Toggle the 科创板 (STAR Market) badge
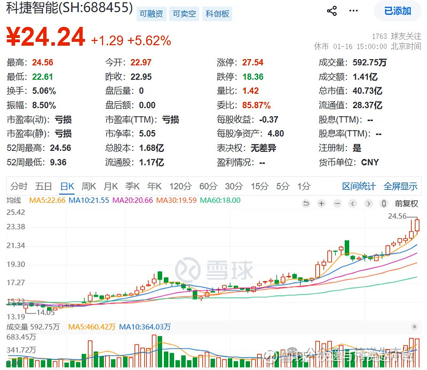Viewport: 427px width, 370px height. 216,14
